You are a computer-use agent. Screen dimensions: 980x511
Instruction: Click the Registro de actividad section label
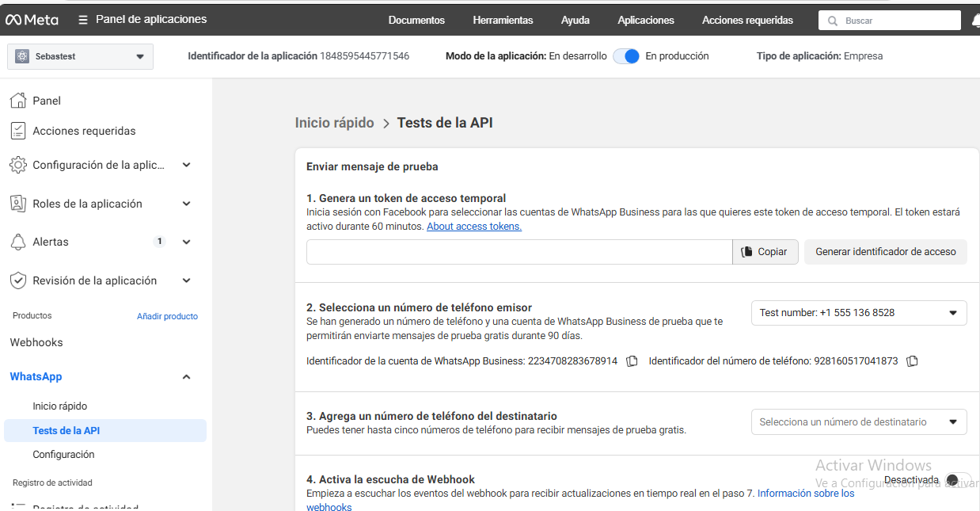pos(52,482)
